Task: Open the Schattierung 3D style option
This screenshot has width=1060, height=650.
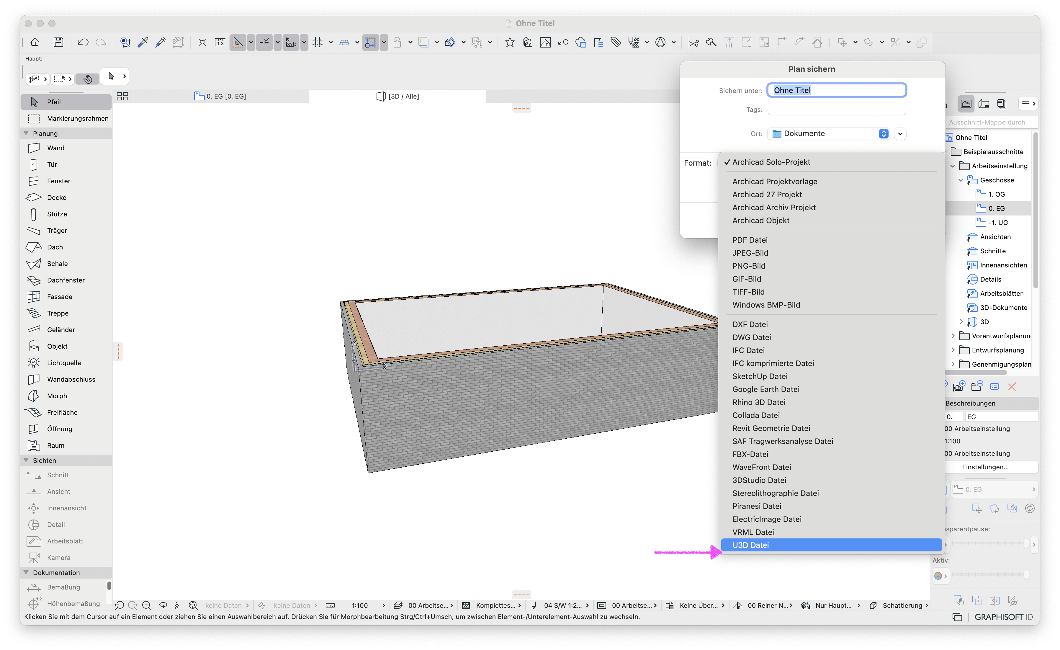Action: [898, 606]
